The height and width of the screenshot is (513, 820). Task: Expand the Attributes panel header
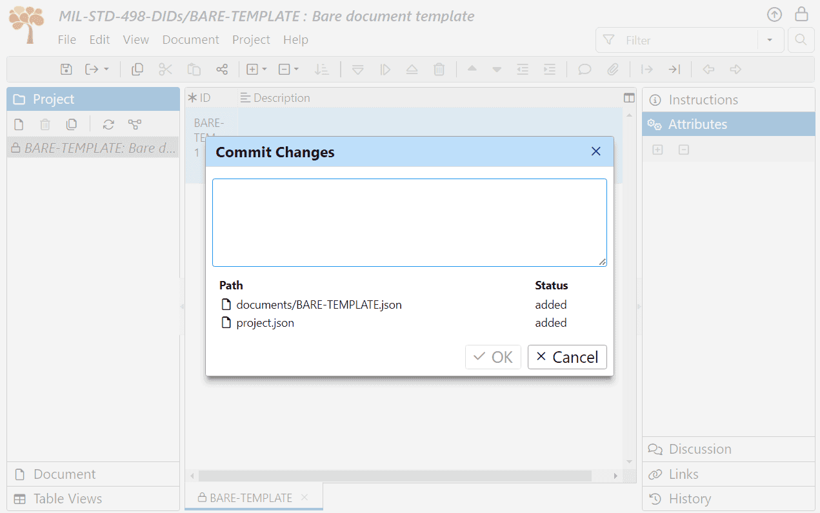(728, 124)
